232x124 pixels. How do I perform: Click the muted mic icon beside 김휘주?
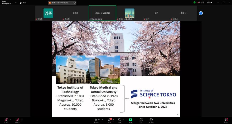click(x=63, y=19)
